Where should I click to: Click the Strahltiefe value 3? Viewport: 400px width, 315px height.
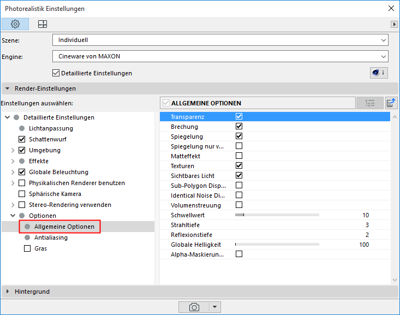point(367,225)
